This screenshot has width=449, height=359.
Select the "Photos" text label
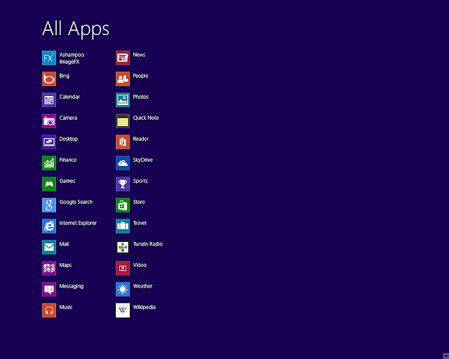pyautogui.click(x=140, y=97)
